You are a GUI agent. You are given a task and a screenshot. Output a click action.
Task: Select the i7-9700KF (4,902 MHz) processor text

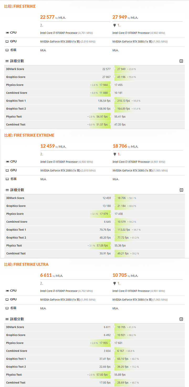pos(139,33)
